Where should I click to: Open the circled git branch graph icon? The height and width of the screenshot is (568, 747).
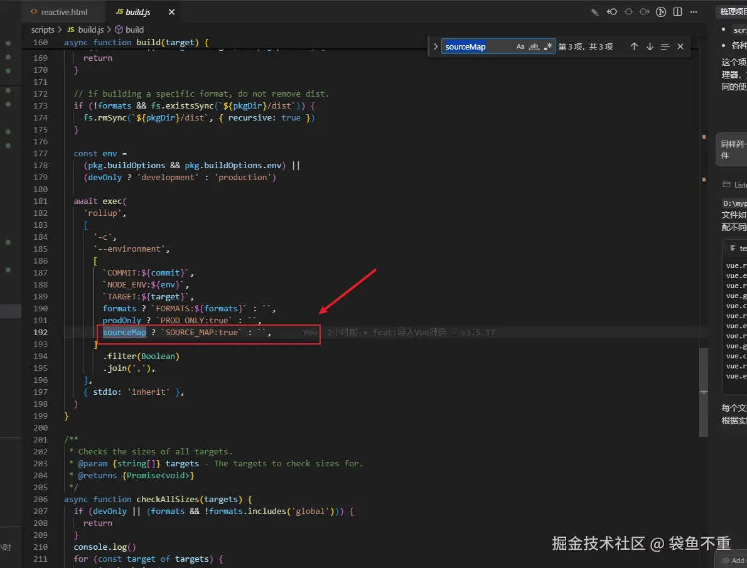(661, 12)
